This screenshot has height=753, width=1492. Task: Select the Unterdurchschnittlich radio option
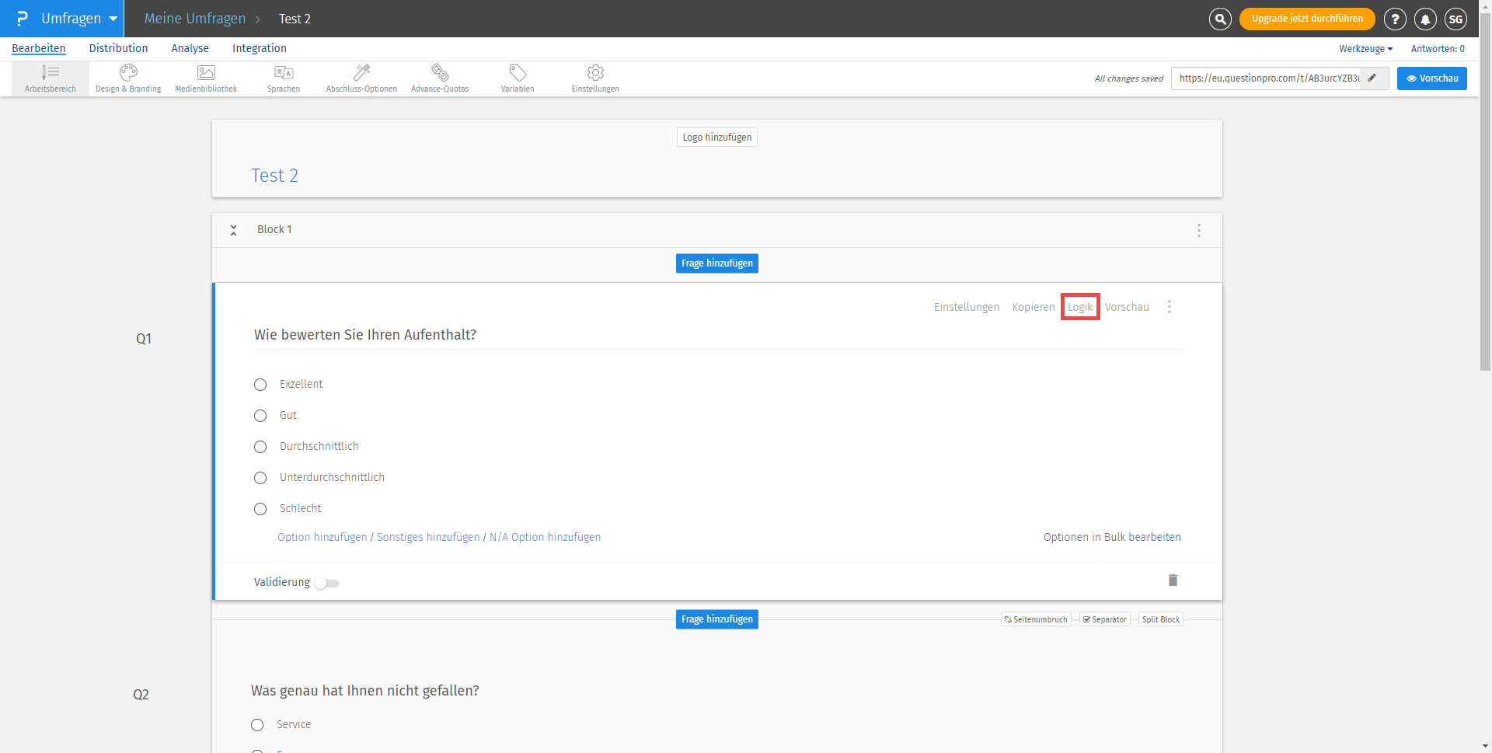click(260, 478)
